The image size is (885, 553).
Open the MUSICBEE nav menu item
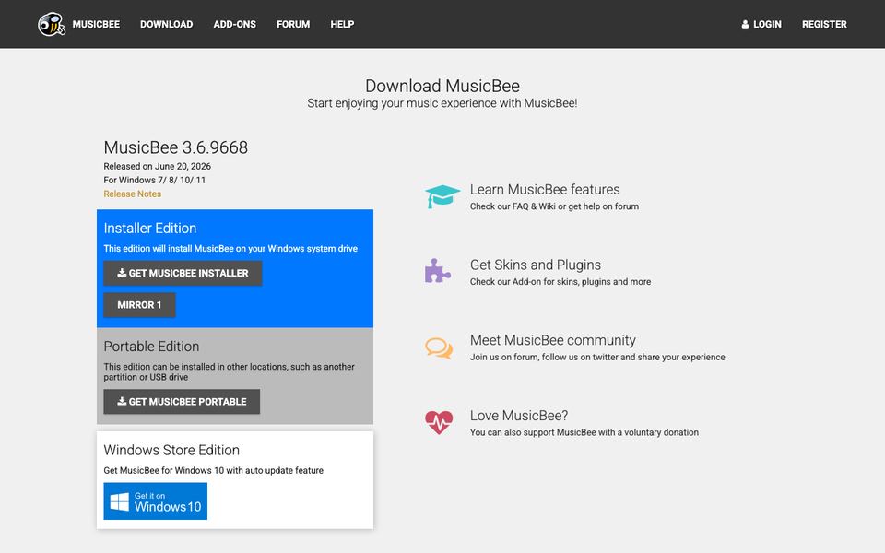coord(96,24)
